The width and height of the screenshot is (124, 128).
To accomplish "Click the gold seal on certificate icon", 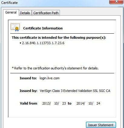I will click(x=17, y=29).
